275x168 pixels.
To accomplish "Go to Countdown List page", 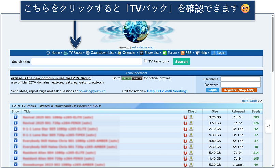I will (102, 53).
